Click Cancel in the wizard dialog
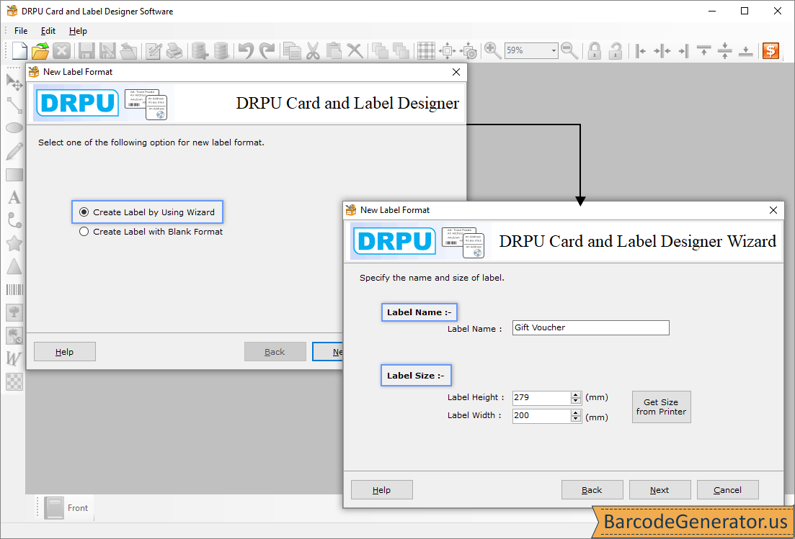Image resolution: width=795 pixels, height=539 pixels. pyautogui.click(x=727, y=490)
